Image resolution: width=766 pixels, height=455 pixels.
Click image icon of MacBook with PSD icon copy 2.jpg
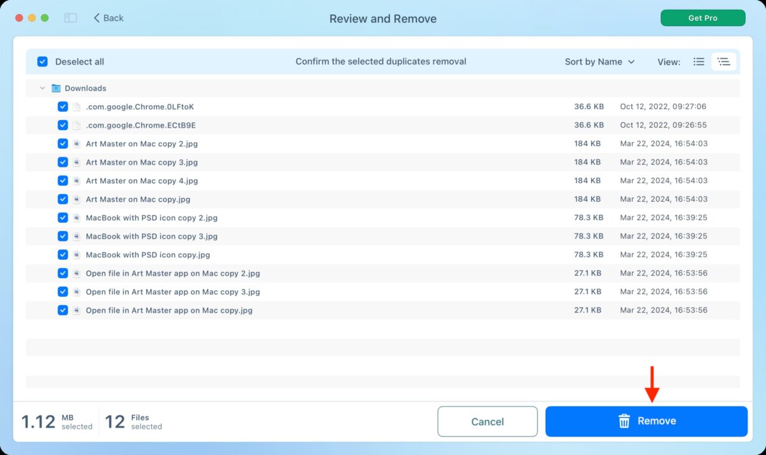77,218
